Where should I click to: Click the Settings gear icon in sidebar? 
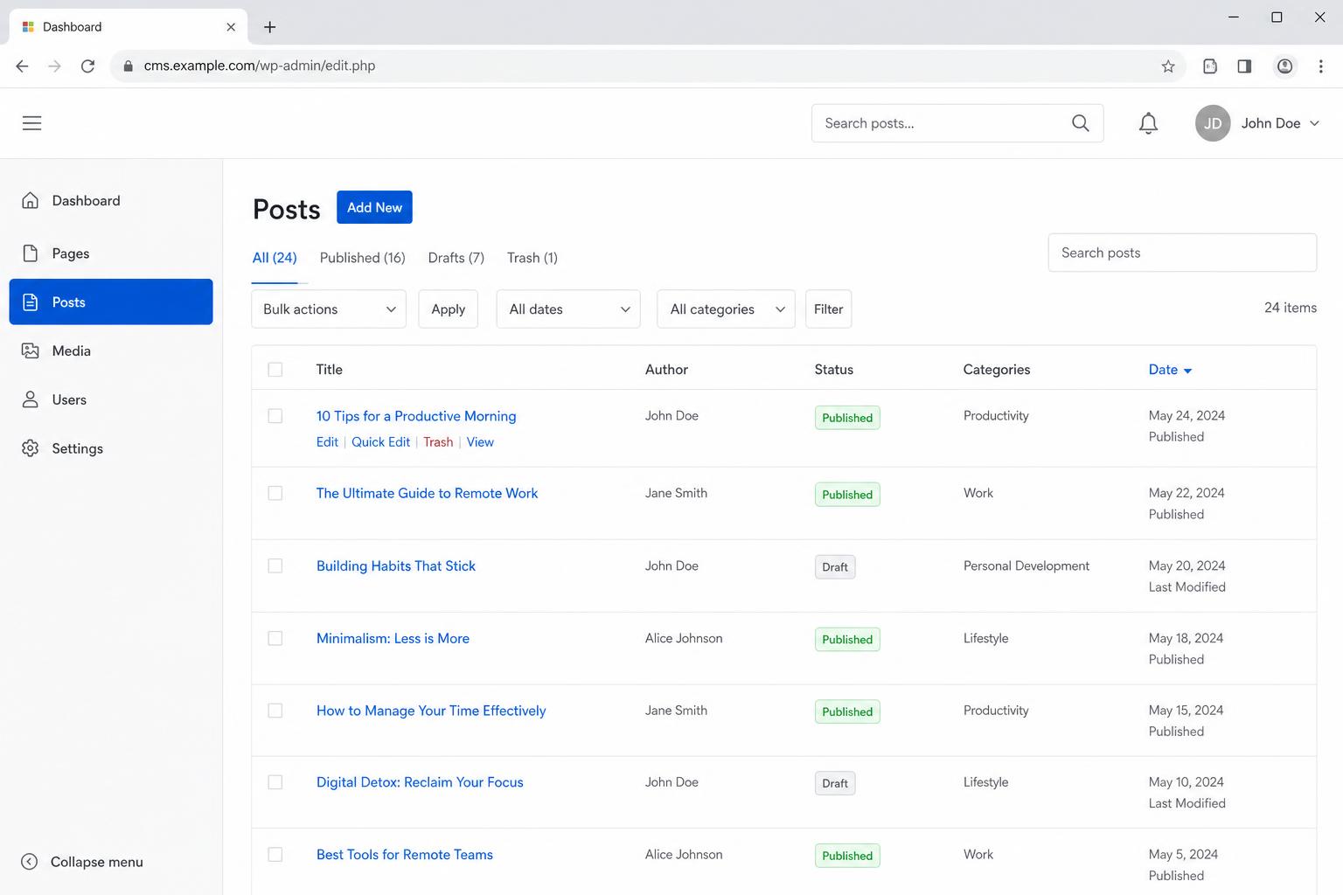coord(31,448)
